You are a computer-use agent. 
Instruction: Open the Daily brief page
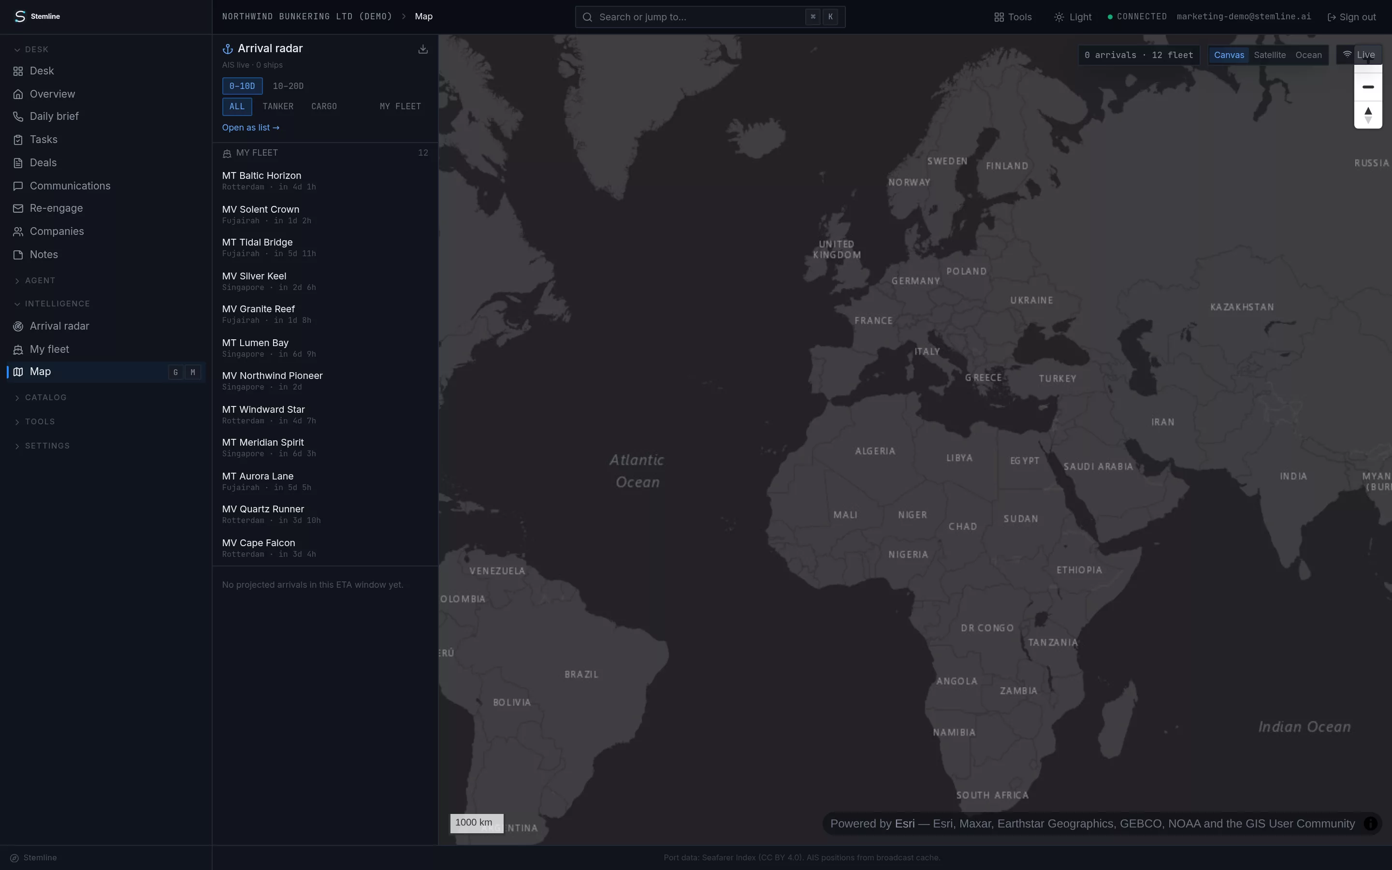click(106, 116)
